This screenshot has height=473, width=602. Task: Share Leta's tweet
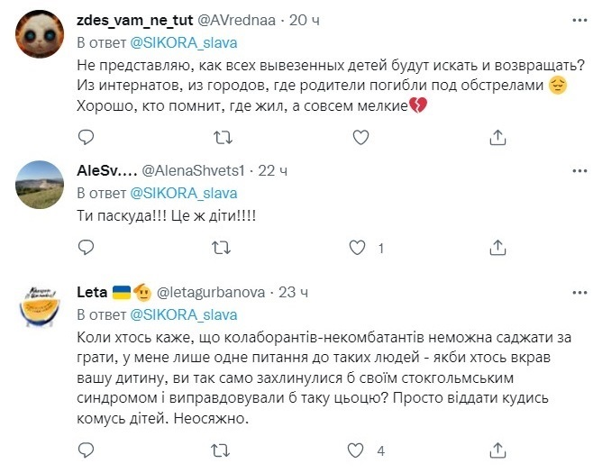coord(497,449)
